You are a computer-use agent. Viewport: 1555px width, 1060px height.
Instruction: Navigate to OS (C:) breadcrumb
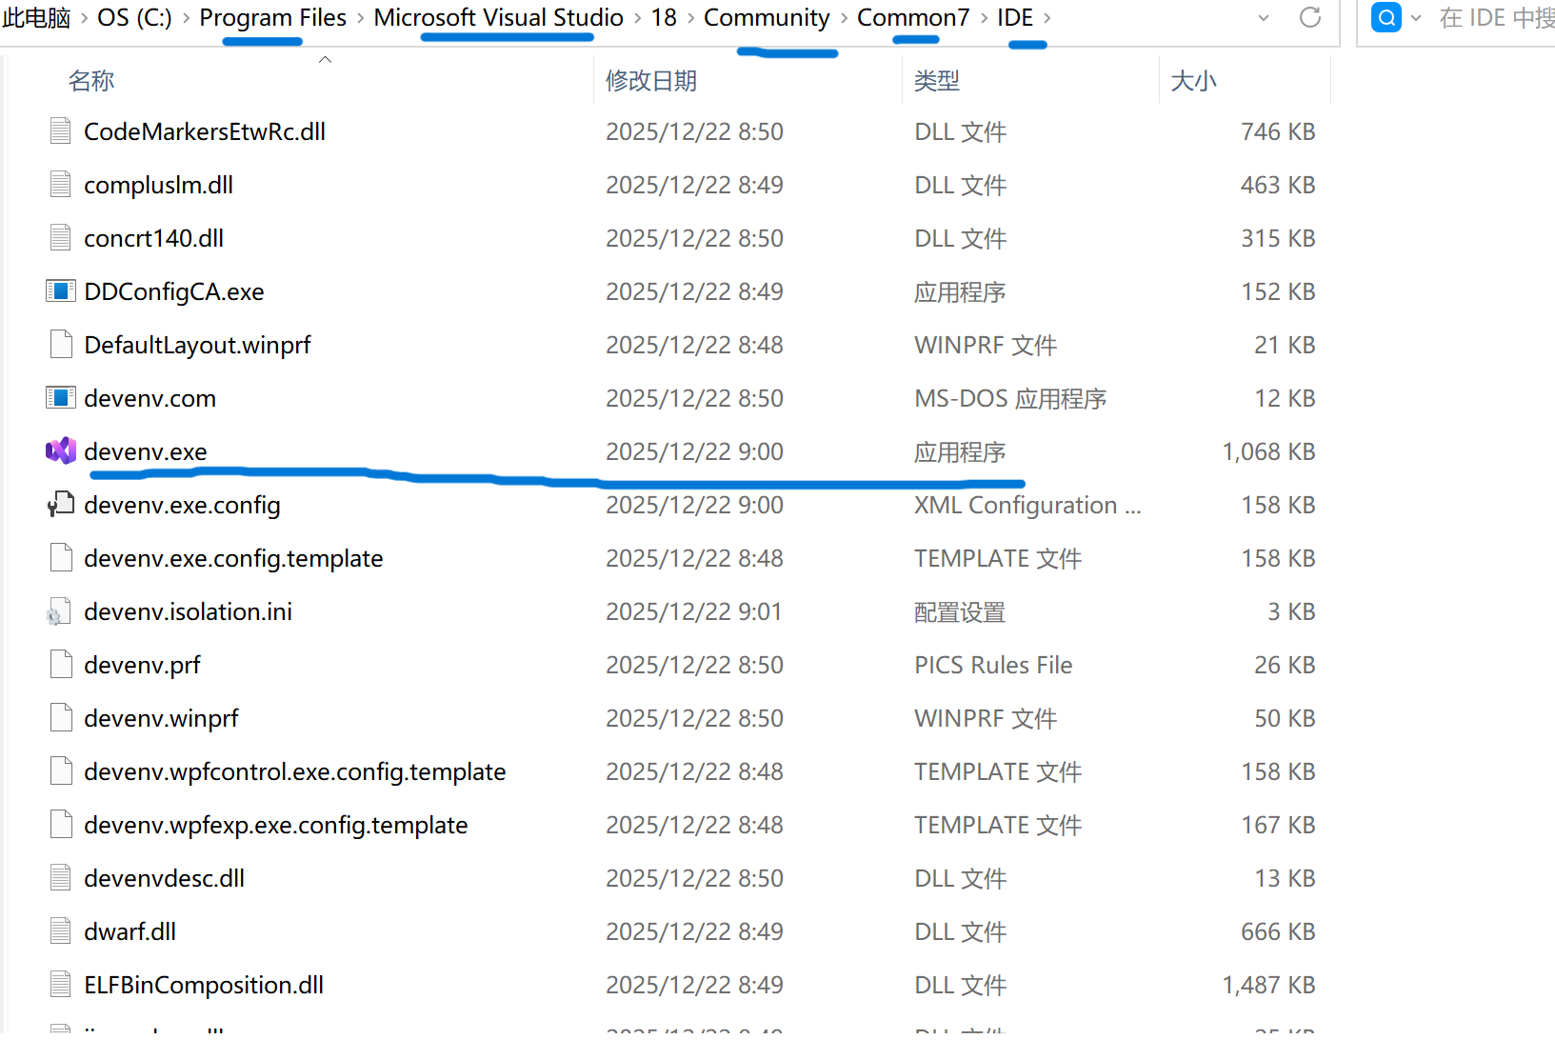pyautogui.click(x=134, y=18)
